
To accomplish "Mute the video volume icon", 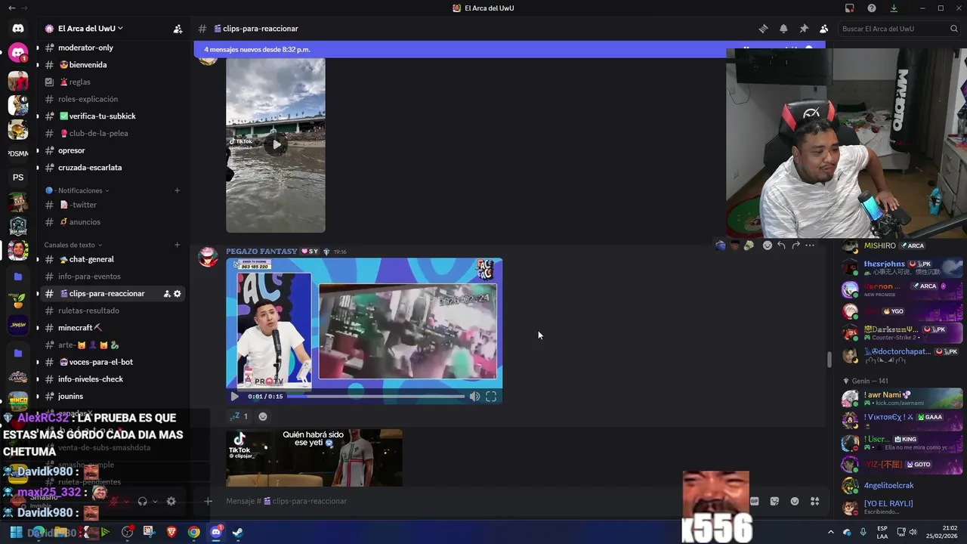I will click(474, 396).
